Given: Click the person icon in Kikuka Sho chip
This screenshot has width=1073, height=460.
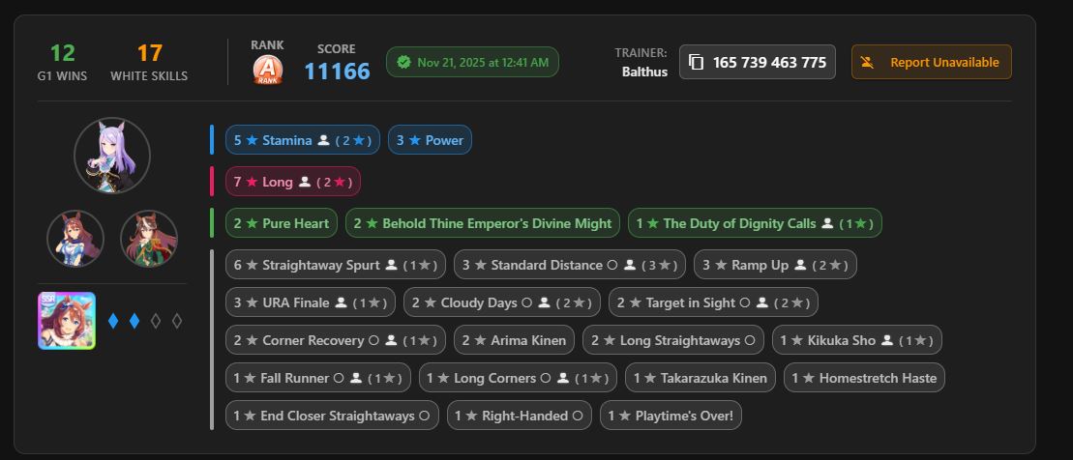Looking at the screenshot, I should coord(887,340).
